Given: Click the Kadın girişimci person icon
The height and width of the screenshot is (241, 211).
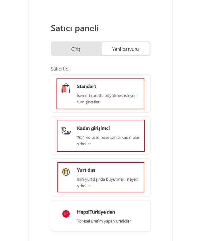Looking at the screenshot, I should [x=66, y=131].
